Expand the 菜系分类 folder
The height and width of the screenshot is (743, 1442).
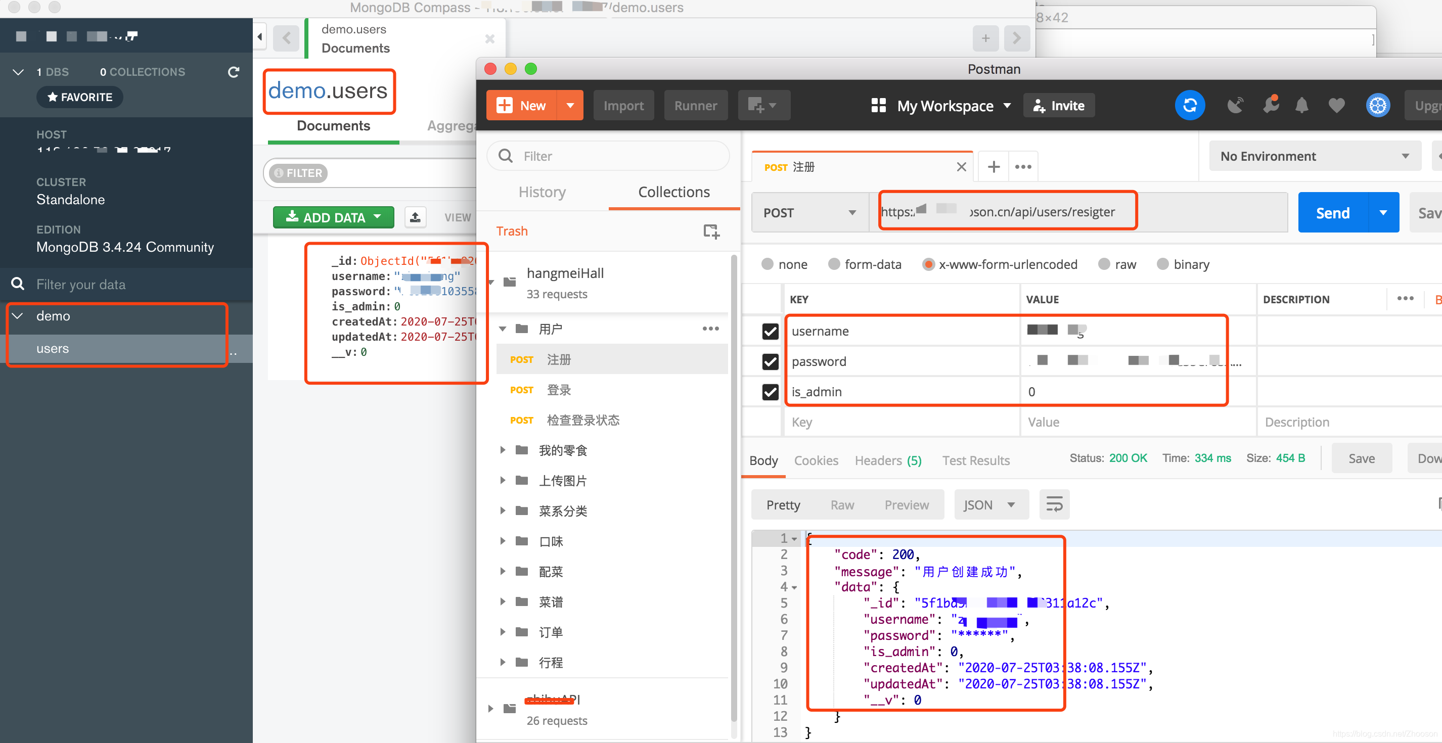point(502,510)
